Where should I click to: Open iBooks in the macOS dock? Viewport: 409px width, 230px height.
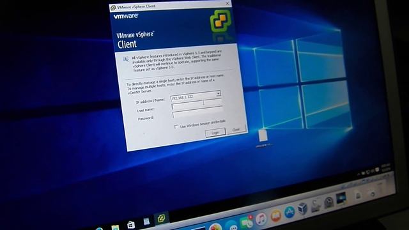(275, 215)
